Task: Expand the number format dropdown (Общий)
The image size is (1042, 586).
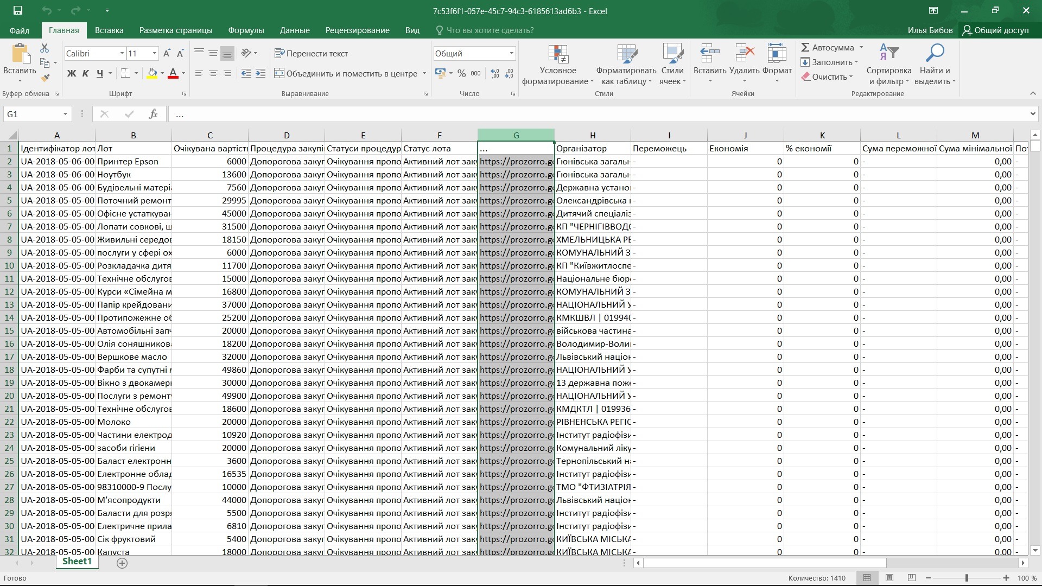Action: (511, 53)
